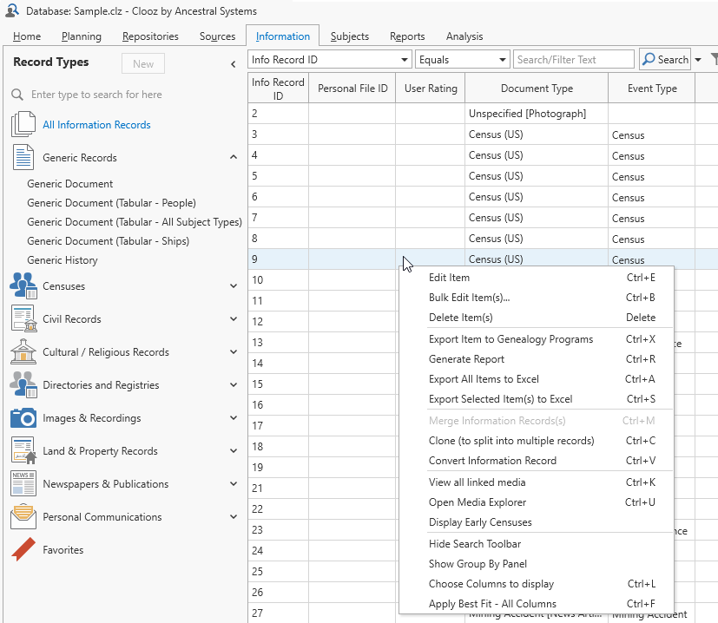Click the Search button
The width and height of the screenshot is (718, 623).
[x=664, y=60]
